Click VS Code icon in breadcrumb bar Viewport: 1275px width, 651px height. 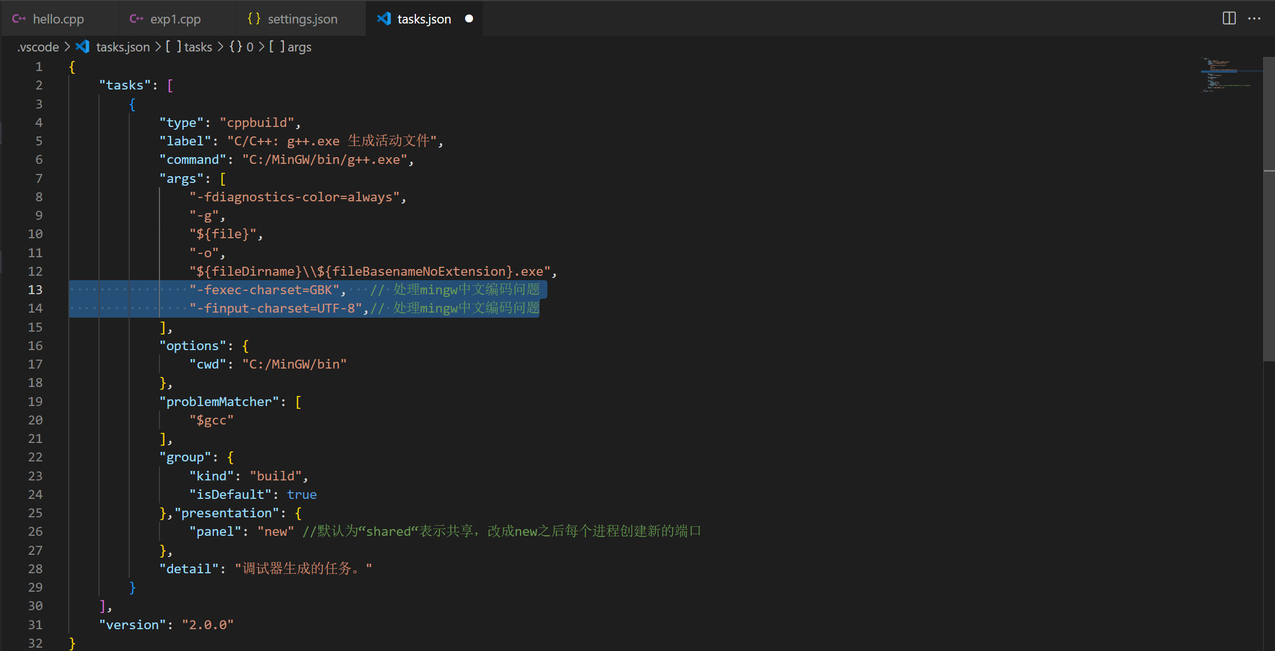[x=83, y=47]
